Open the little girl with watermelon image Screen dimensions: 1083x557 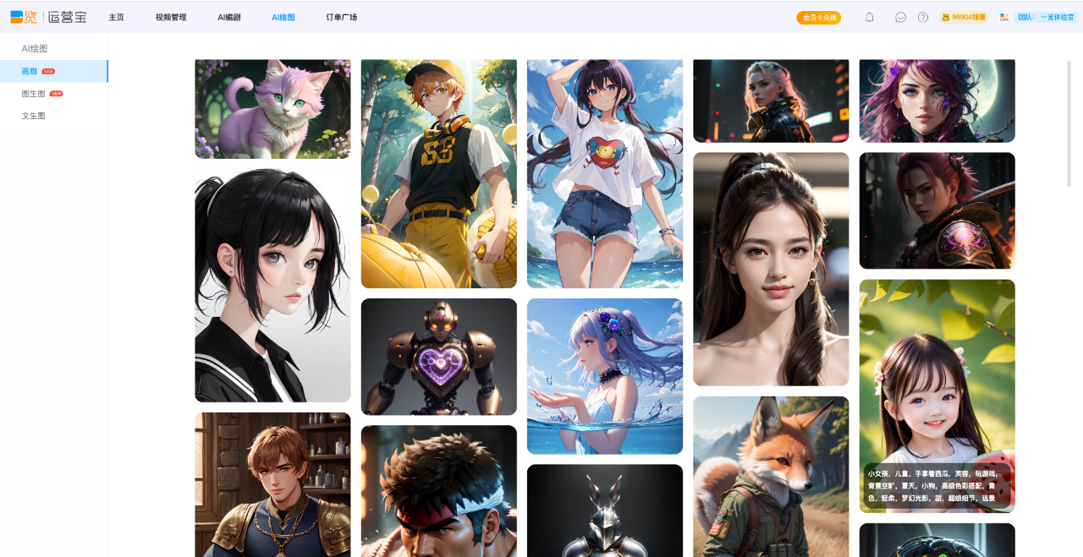[937, 396]
